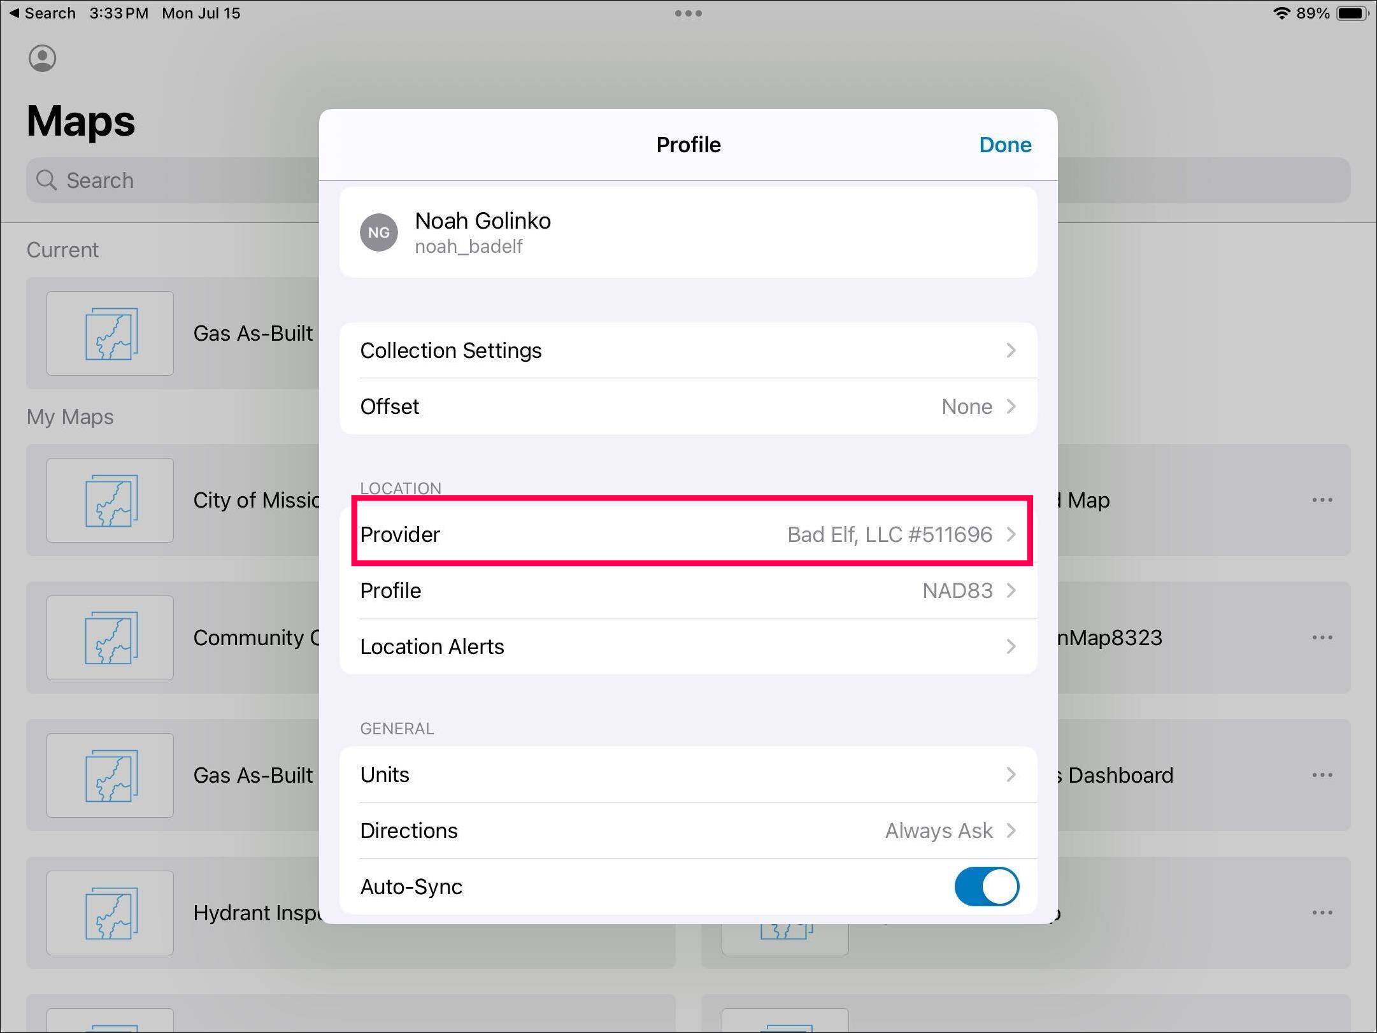The height and width of the screenshot is (1033, 1377).
Task: Open the Directions Always Ask option
Action: coord(939,830)
